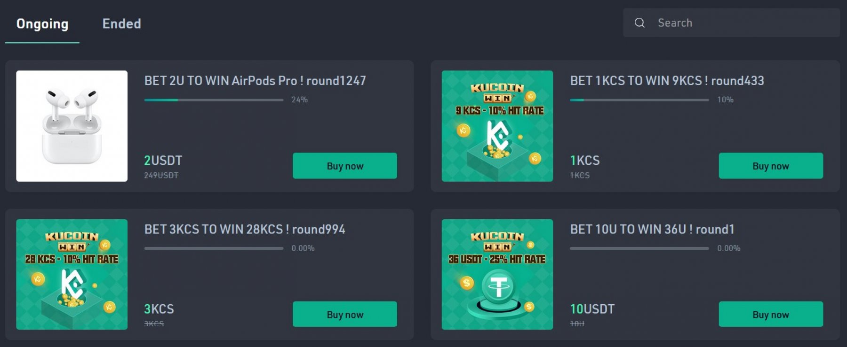The width and height of the screenshot is (847, 347).
Task: Buy now for AirPods Pro round1247
Action: click(x=344, y=166)
